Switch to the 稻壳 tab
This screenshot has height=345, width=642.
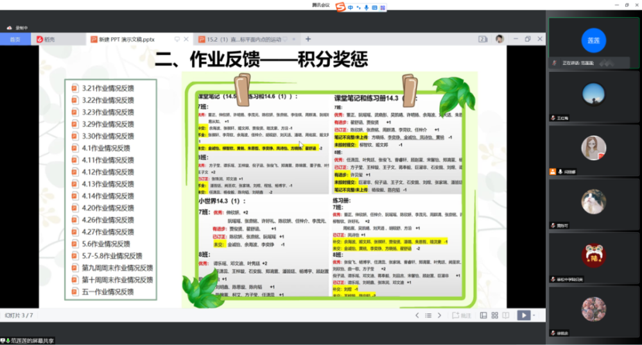pos(49,39)
